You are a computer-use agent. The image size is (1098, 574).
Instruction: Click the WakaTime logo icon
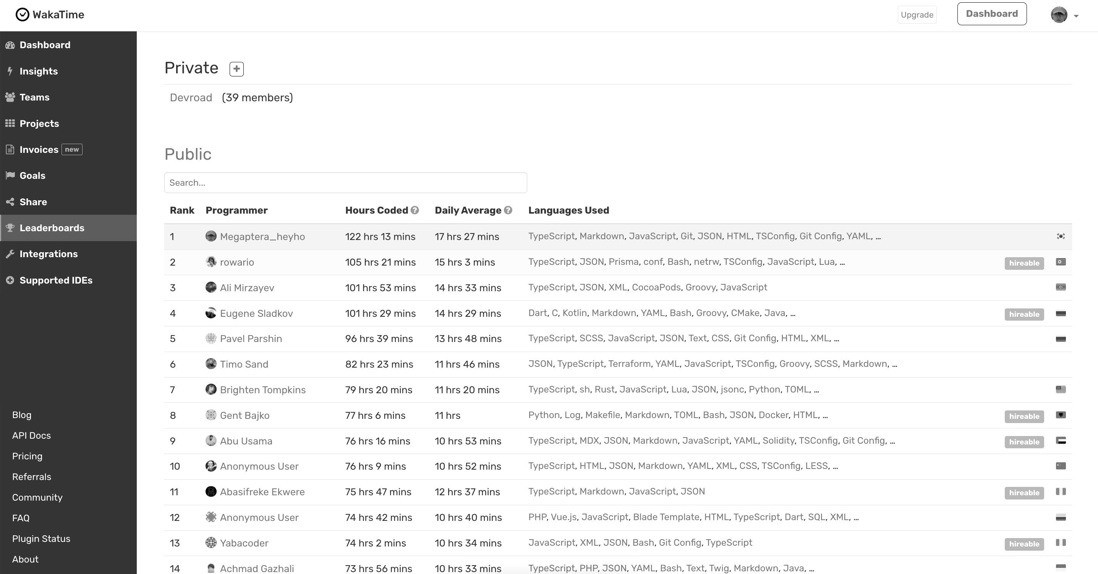22,15
